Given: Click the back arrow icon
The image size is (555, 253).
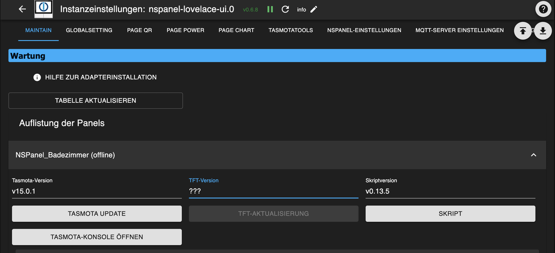Looking at the screenshot, I should 22,9.
